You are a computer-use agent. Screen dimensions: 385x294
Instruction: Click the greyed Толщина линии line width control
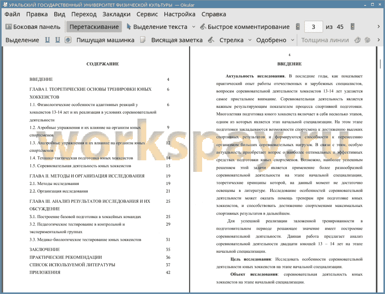tap(325, 40)
